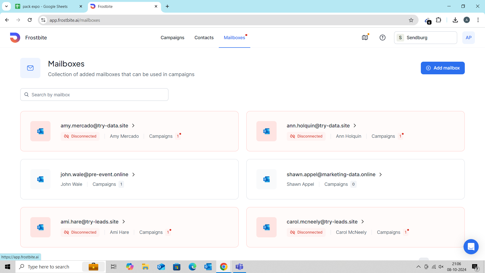The height and width of the screenshot is (273, 485).
Task: Switch to the Contacts tab
Action: 204,38
